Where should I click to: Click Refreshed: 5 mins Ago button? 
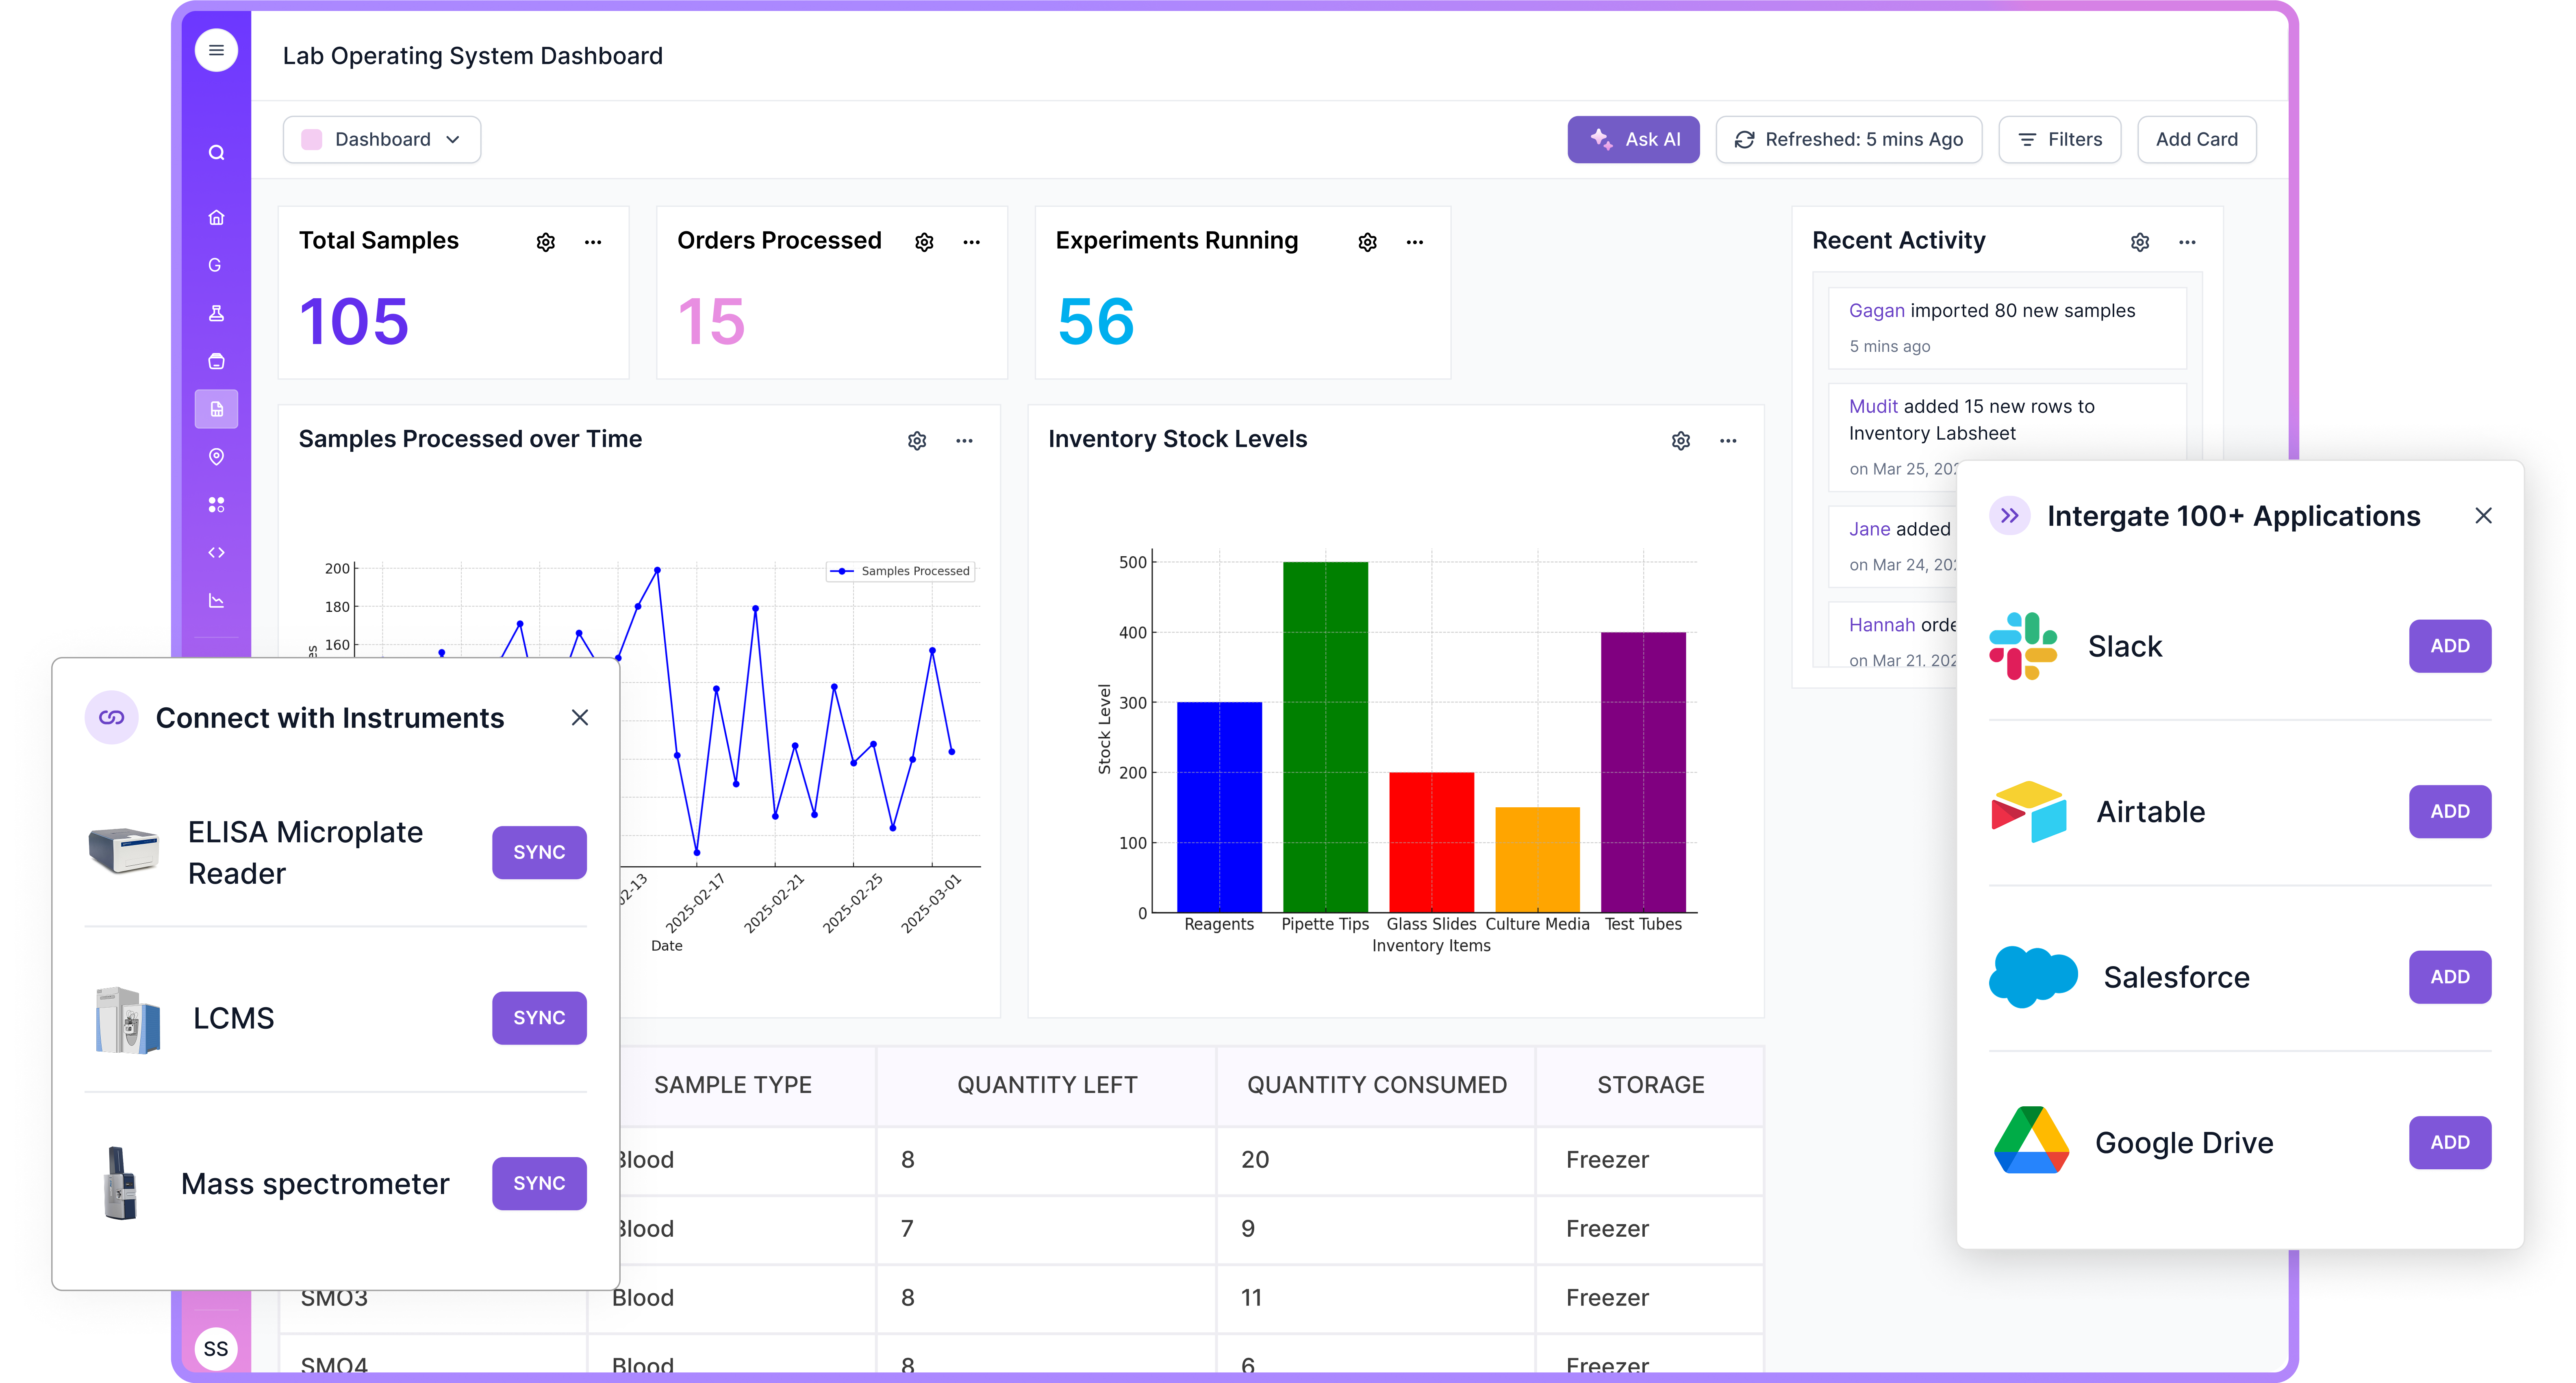[1849, 140]
